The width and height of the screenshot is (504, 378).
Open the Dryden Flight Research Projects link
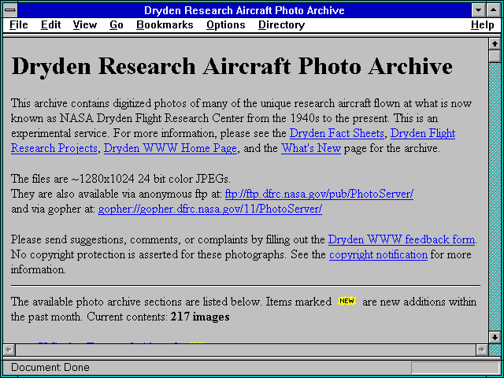[423, 133]
